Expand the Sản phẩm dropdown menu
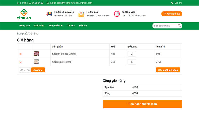The height and width of the screenshot is (115, 199). pos(56,26)
